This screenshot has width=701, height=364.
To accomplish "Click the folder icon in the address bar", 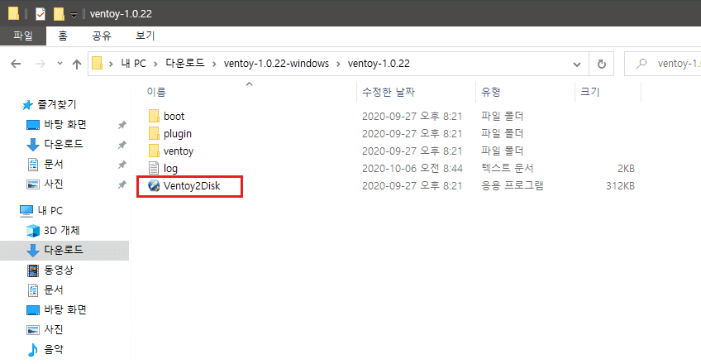I will point(97,64).
